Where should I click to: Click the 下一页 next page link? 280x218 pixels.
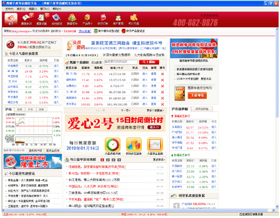[125, 110]
